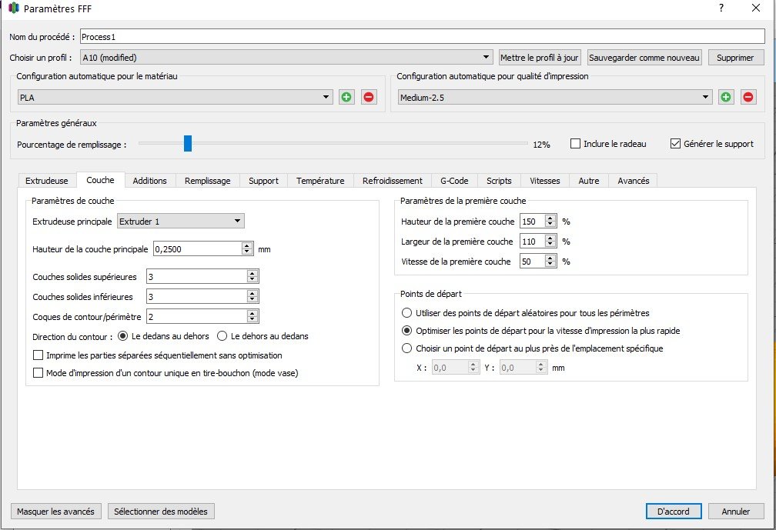Increase Couches solides supérieures stepper value
The image size is (776, 530).
pos(253,273)
